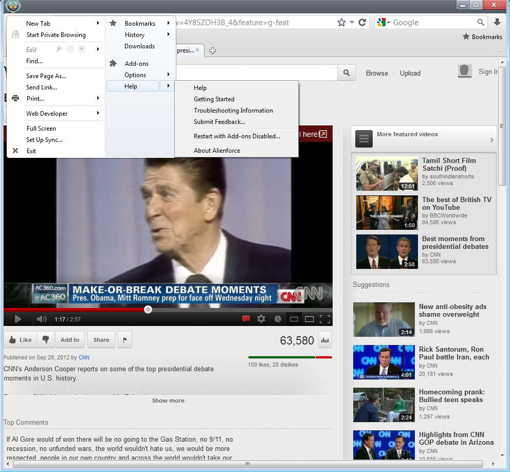Mute the video with the speaker icon
This screenshot has width=510, height=472.
[x=41, y=319]
